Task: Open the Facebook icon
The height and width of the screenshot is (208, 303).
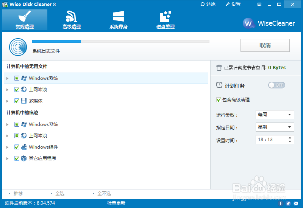Action: [x=281, y=203]
